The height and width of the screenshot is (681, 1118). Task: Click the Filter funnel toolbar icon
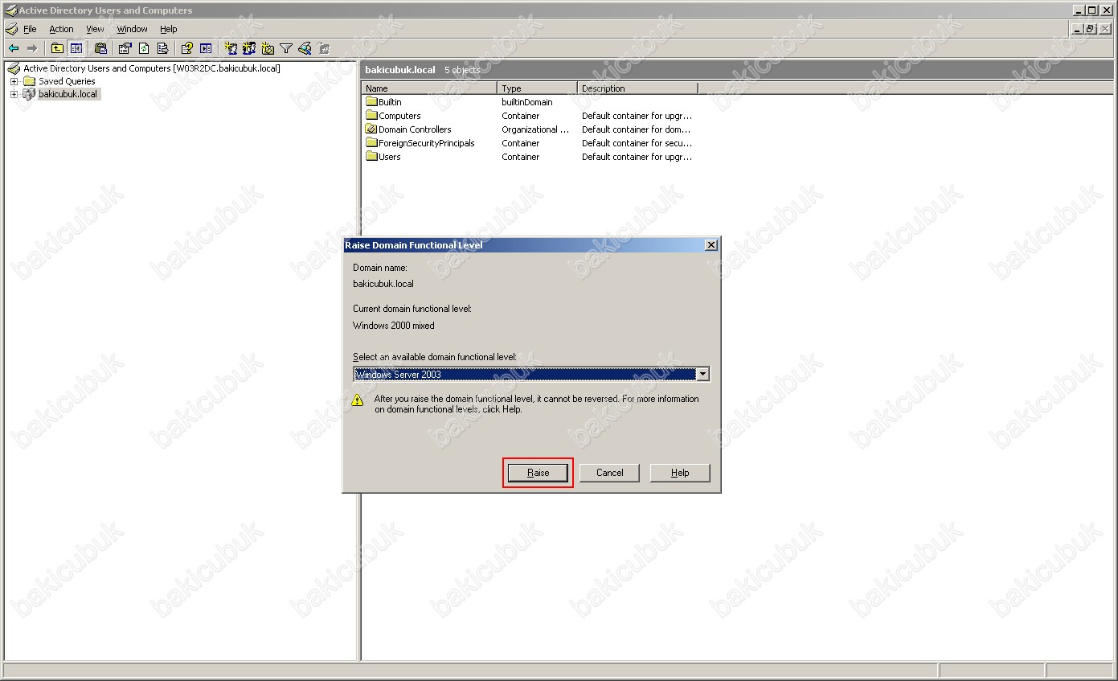[286, 48]
